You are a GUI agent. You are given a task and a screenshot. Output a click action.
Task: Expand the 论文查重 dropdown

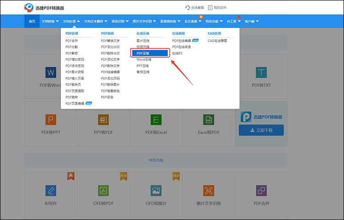tap(193, 21)
